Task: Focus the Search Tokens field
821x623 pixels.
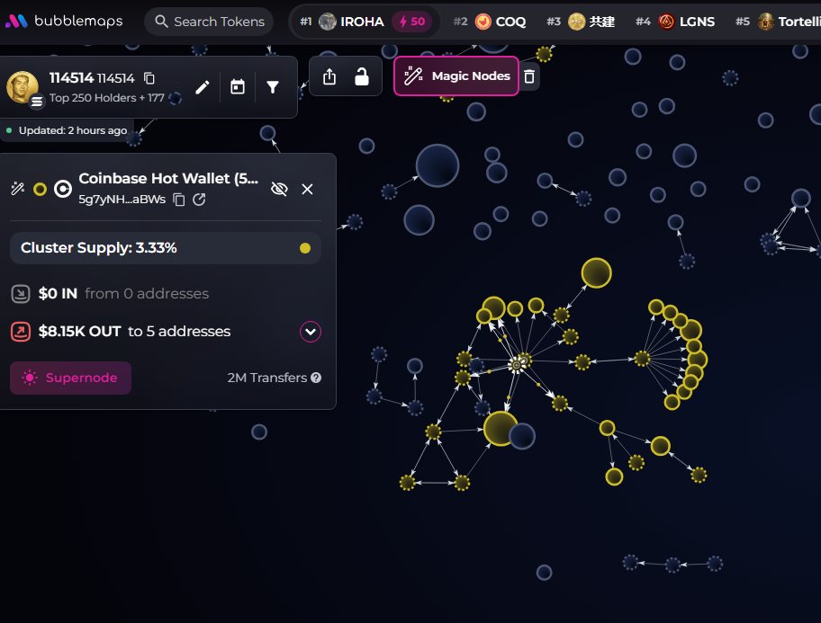Action: coord(209,22)
